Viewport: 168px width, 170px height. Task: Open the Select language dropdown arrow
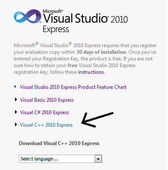[98, 159]
